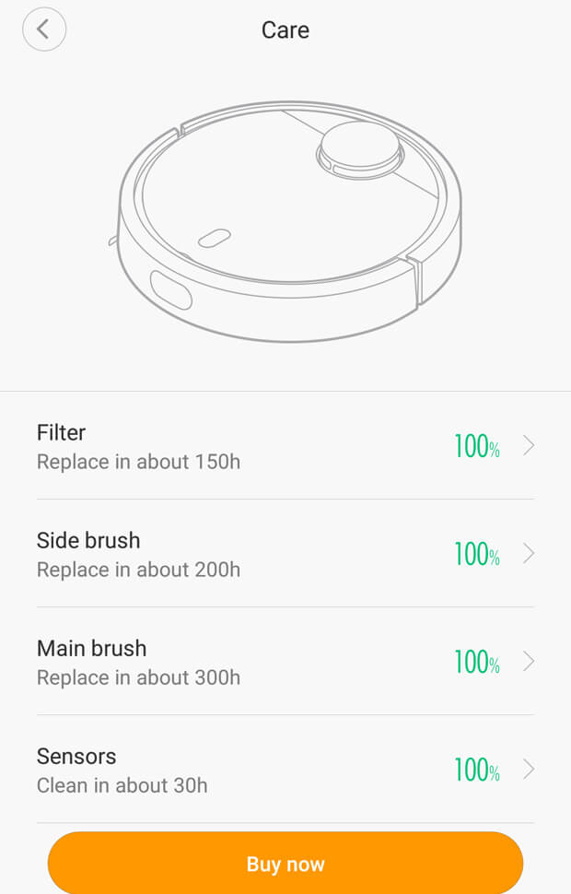
Task: Click the robot vacuum illustration
Action: click(289, 220)
